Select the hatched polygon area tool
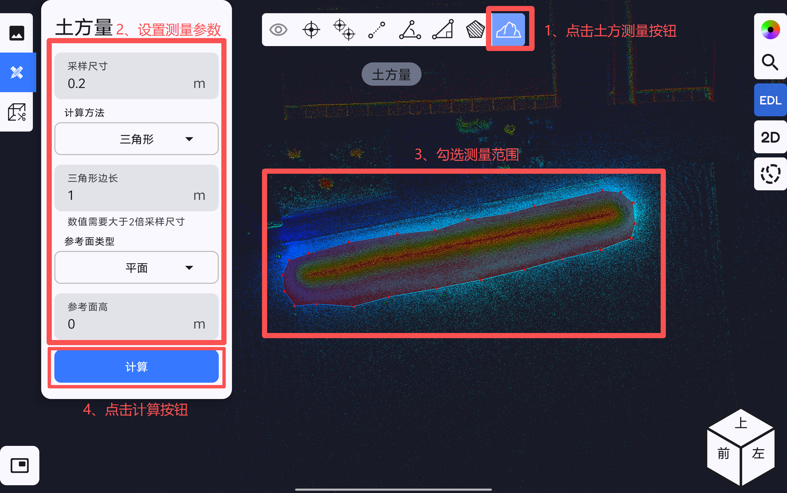Viewport: 787px width, 493px height. [475, 30]
